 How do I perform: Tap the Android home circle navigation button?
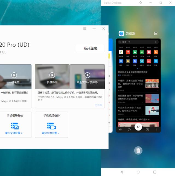138,172
